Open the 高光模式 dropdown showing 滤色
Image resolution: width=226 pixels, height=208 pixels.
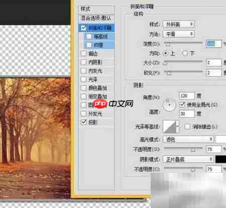pyautogui.click(x=188, y=139)
